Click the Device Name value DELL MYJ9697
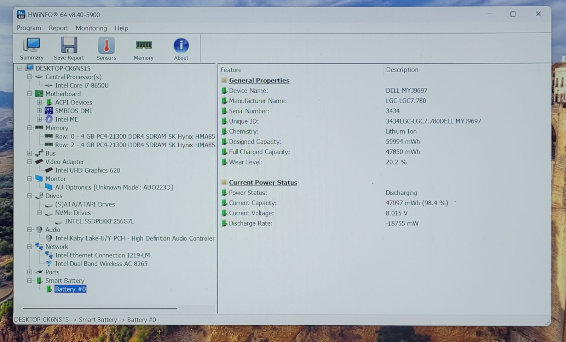The width and height of the screenshot is (566, 342). click(406, 91)
